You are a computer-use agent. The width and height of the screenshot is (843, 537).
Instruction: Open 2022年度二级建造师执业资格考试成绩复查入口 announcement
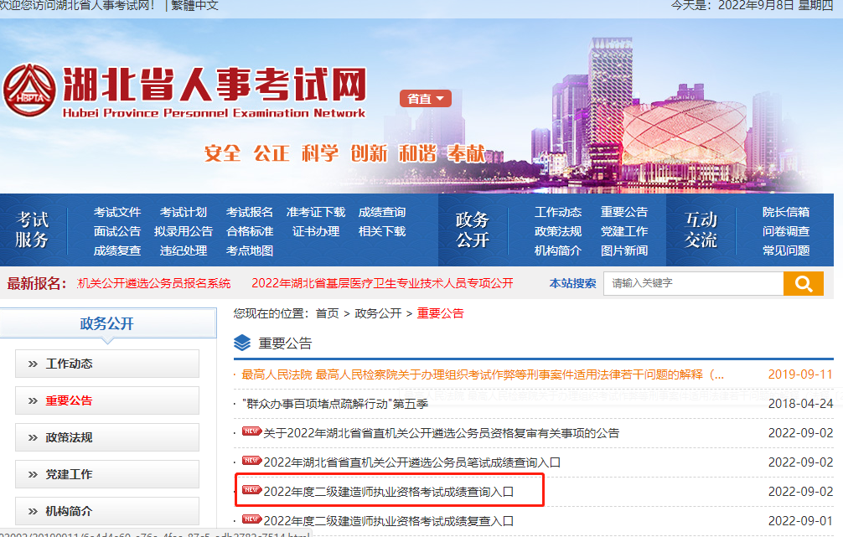click(x=388, y=521)
